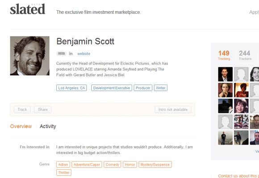This screenshot has width=259, height=178.
Task: Select the Mystery/Suspense genre tag
Action: point(155,165)
